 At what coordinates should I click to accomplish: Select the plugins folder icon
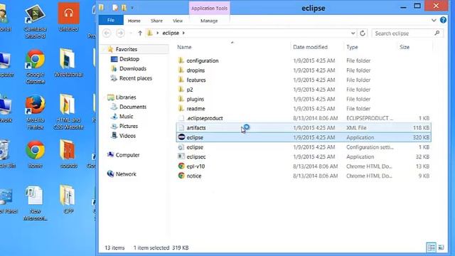click(181, 99)
